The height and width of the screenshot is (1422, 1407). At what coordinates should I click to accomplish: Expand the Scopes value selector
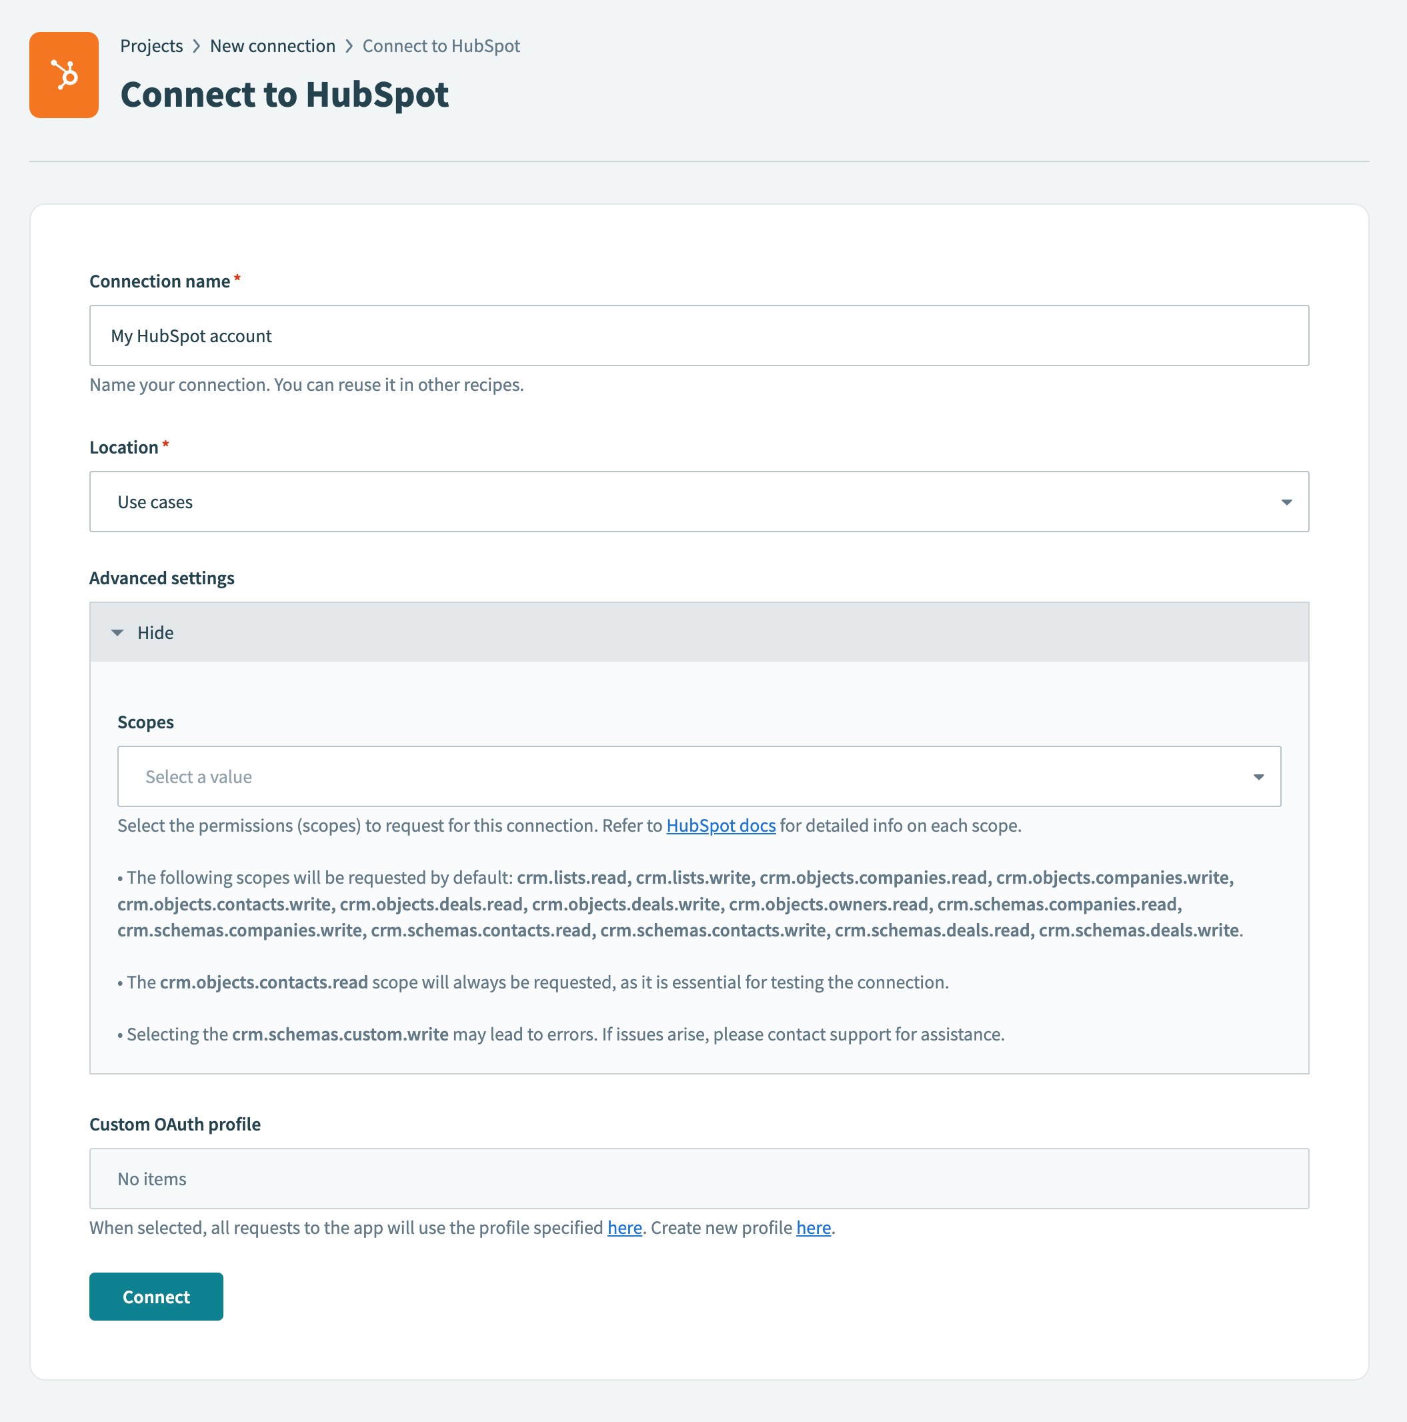(x=698, y=776)
